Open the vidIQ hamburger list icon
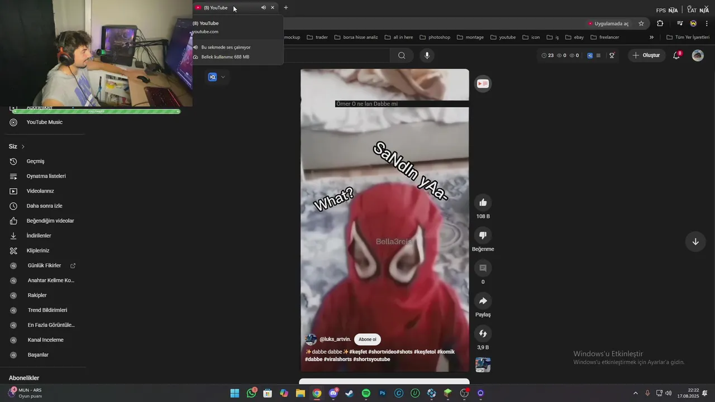Image resolution: width=715 pixels, height=402 pixels. pos(598,55)
